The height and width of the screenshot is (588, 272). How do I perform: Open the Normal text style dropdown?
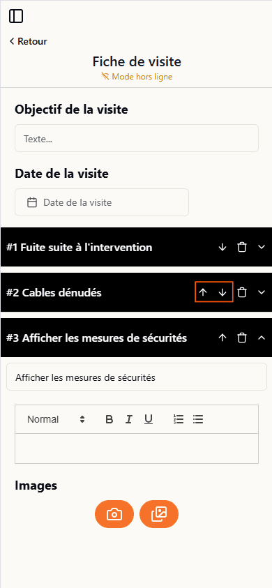tap(56, 419)
